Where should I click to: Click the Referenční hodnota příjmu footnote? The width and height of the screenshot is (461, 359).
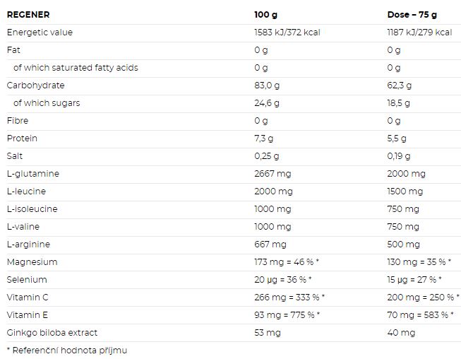[67, 351]
